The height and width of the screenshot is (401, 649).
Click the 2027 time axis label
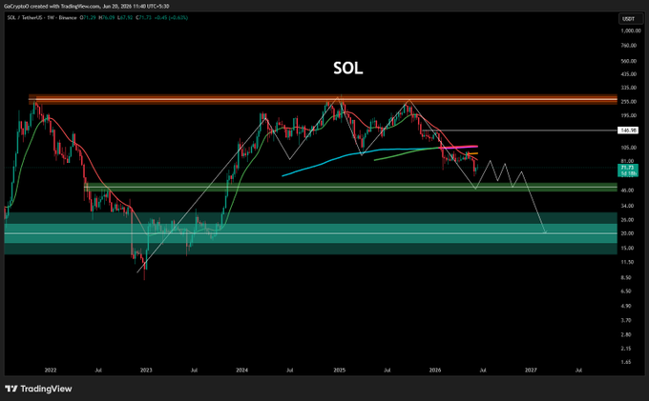(x=531, y=371)
